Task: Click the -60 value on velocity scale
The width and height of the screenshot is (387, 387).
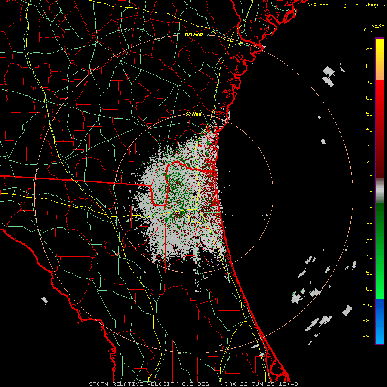Action: click(368, 289)
